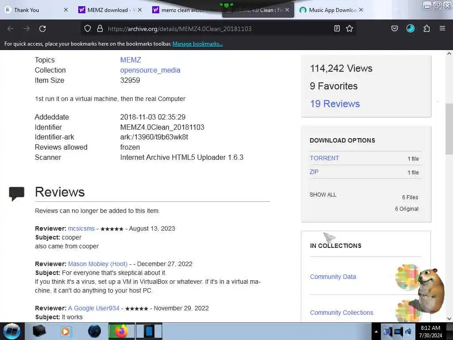453x340 pixels.
Task: Click the archive.org address bar
Action: [x=218, y=29]
